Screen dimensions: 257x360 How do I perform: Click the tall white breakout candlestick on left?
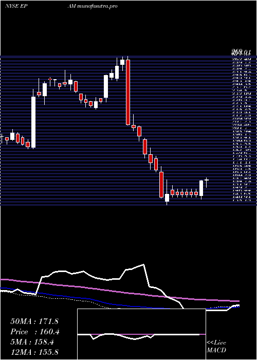33,122
